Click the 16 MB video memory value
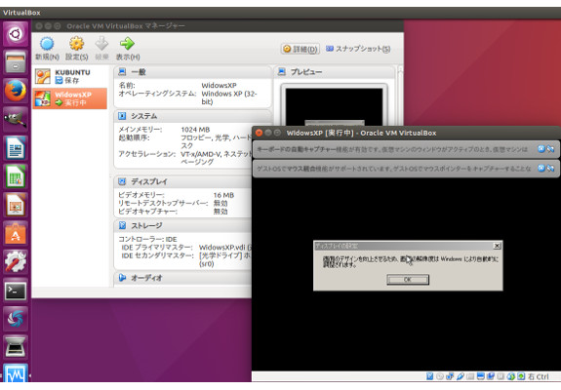561x390 pixels. click(223, 195)
